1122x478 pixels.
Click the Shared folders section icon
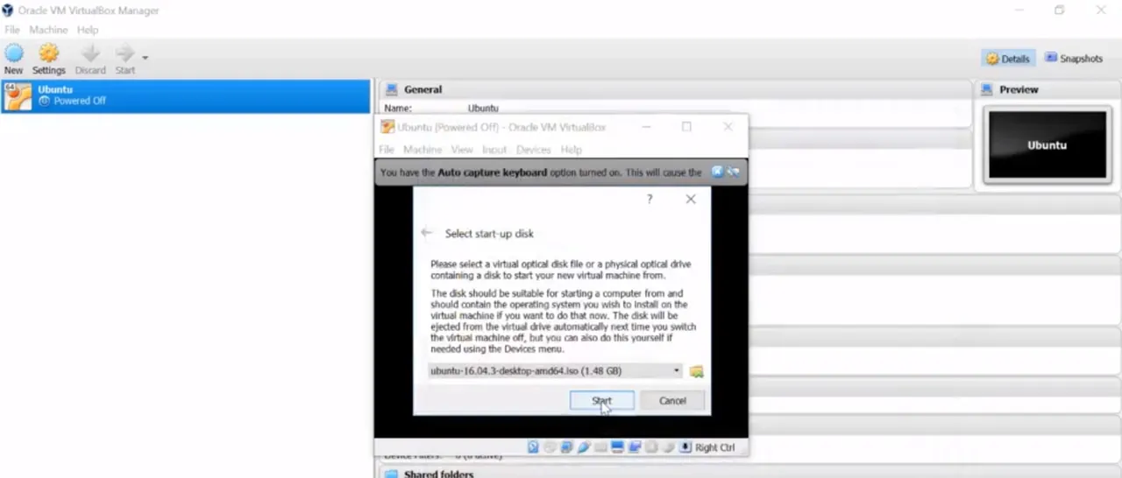click(x=390, y=474)
